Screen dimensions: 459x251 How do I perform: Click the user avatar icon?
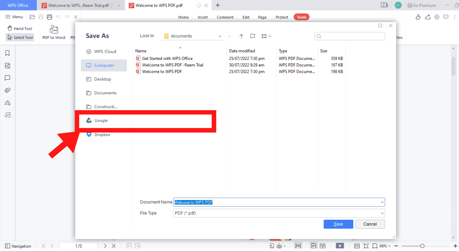pyautogui.click(x=398, y=5)
